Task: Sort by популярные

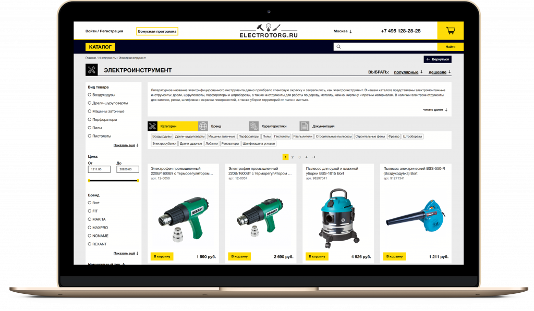Action: (408, 72)
